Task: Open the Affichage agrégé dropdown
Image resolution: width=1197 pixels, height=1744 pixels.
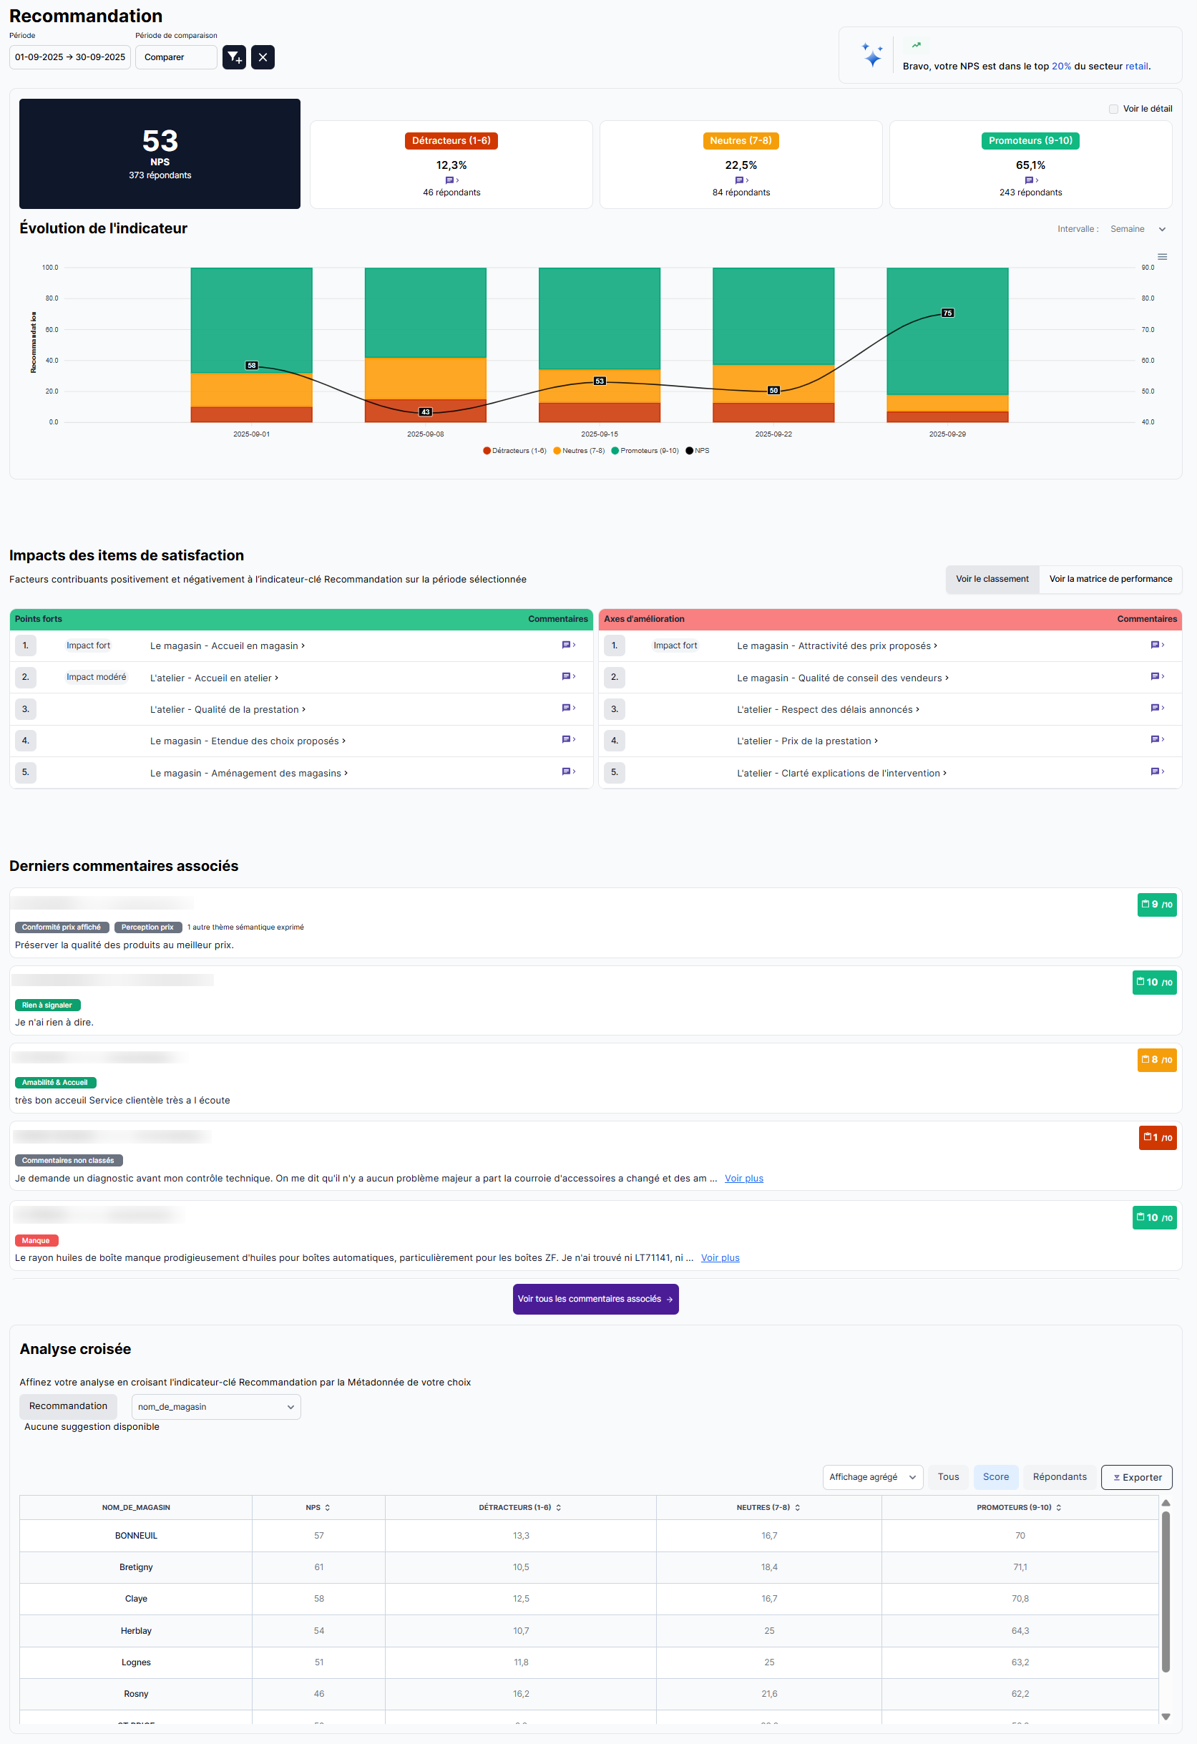Action: (872, 1477)
